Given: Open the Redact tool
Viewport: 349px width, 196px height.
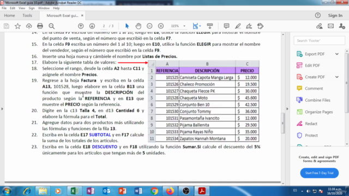Looking at the screenshot, I should 311,124.
